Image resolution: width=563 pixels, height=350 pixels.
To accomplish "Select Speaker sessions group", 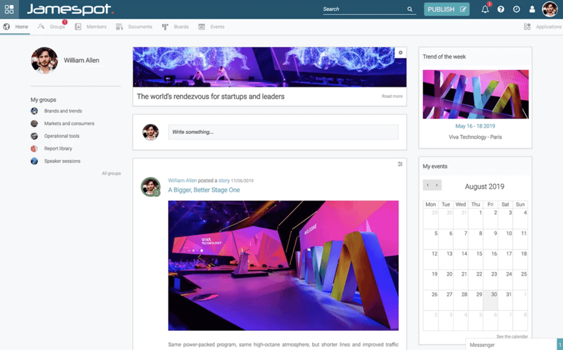I will (x=62, y=161).
